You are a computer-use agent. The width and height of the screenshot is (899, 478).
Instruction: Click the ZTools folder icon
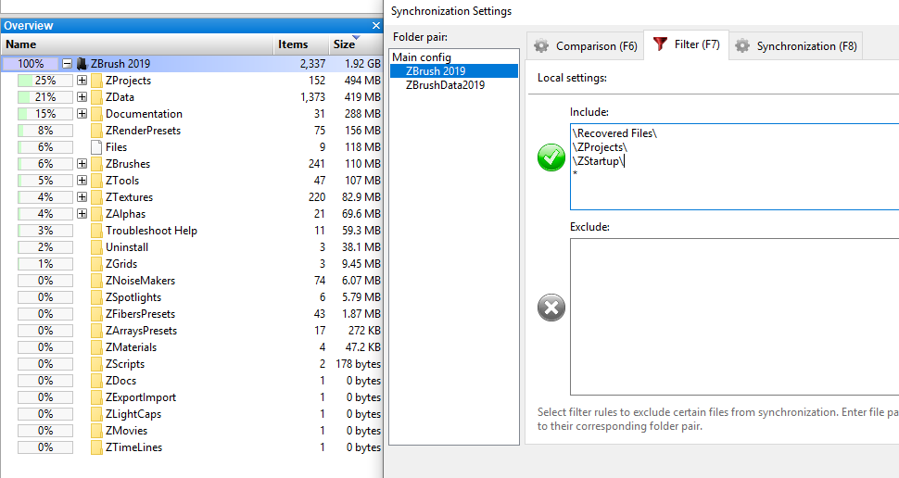tap(96, 180)
